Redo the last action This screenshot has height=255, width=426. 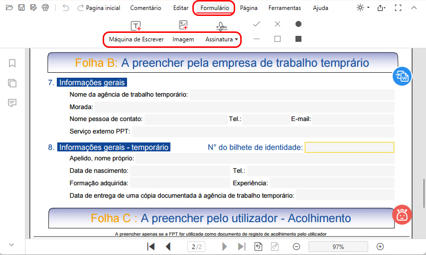tap(80, 7)
